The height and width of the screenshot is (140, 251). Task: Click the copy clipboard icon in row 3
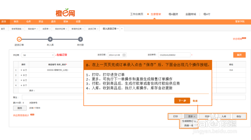click(x=26, y=80)
